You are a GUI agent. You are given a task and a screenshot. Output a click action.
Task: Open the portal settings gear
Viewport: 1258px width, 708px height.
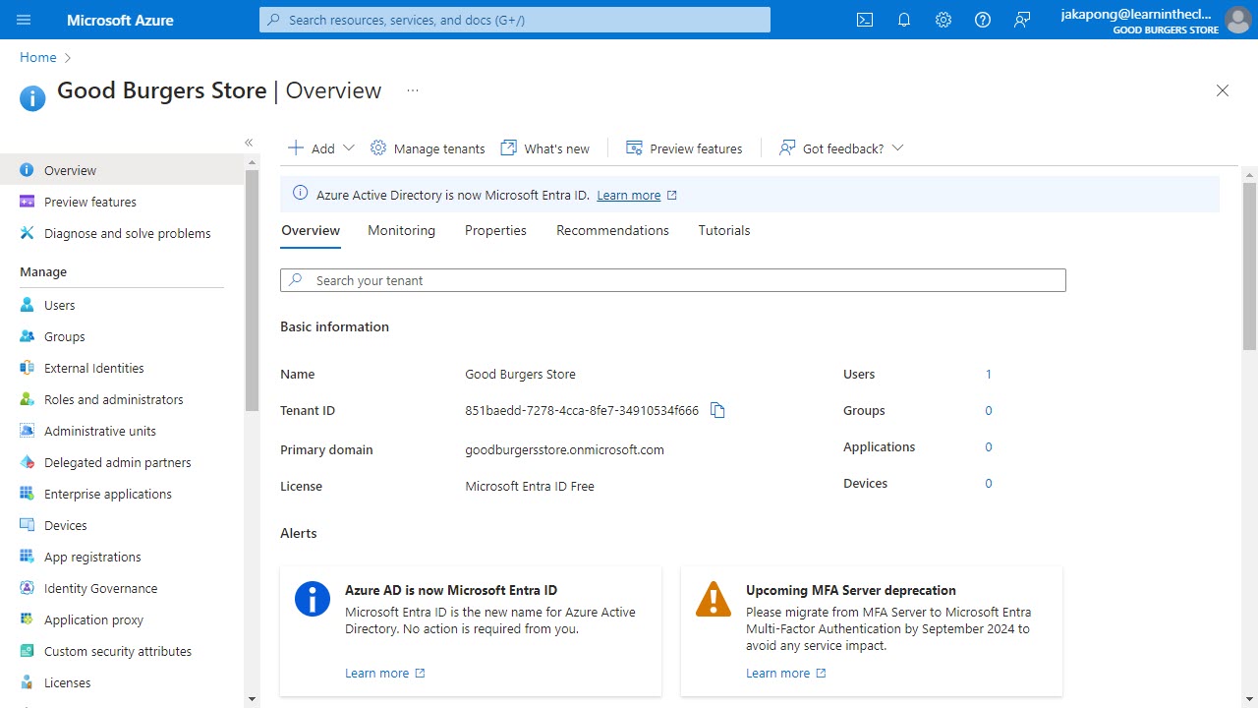point(943,20)
